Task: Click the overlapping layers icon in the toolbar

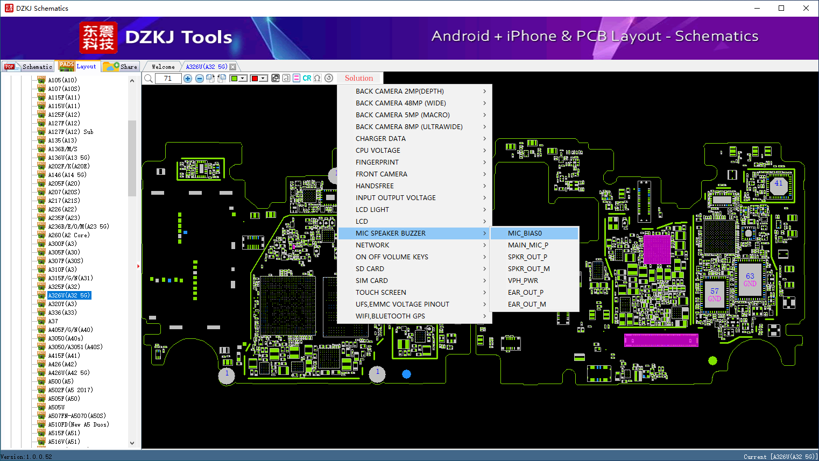Action: click(276, 78)
